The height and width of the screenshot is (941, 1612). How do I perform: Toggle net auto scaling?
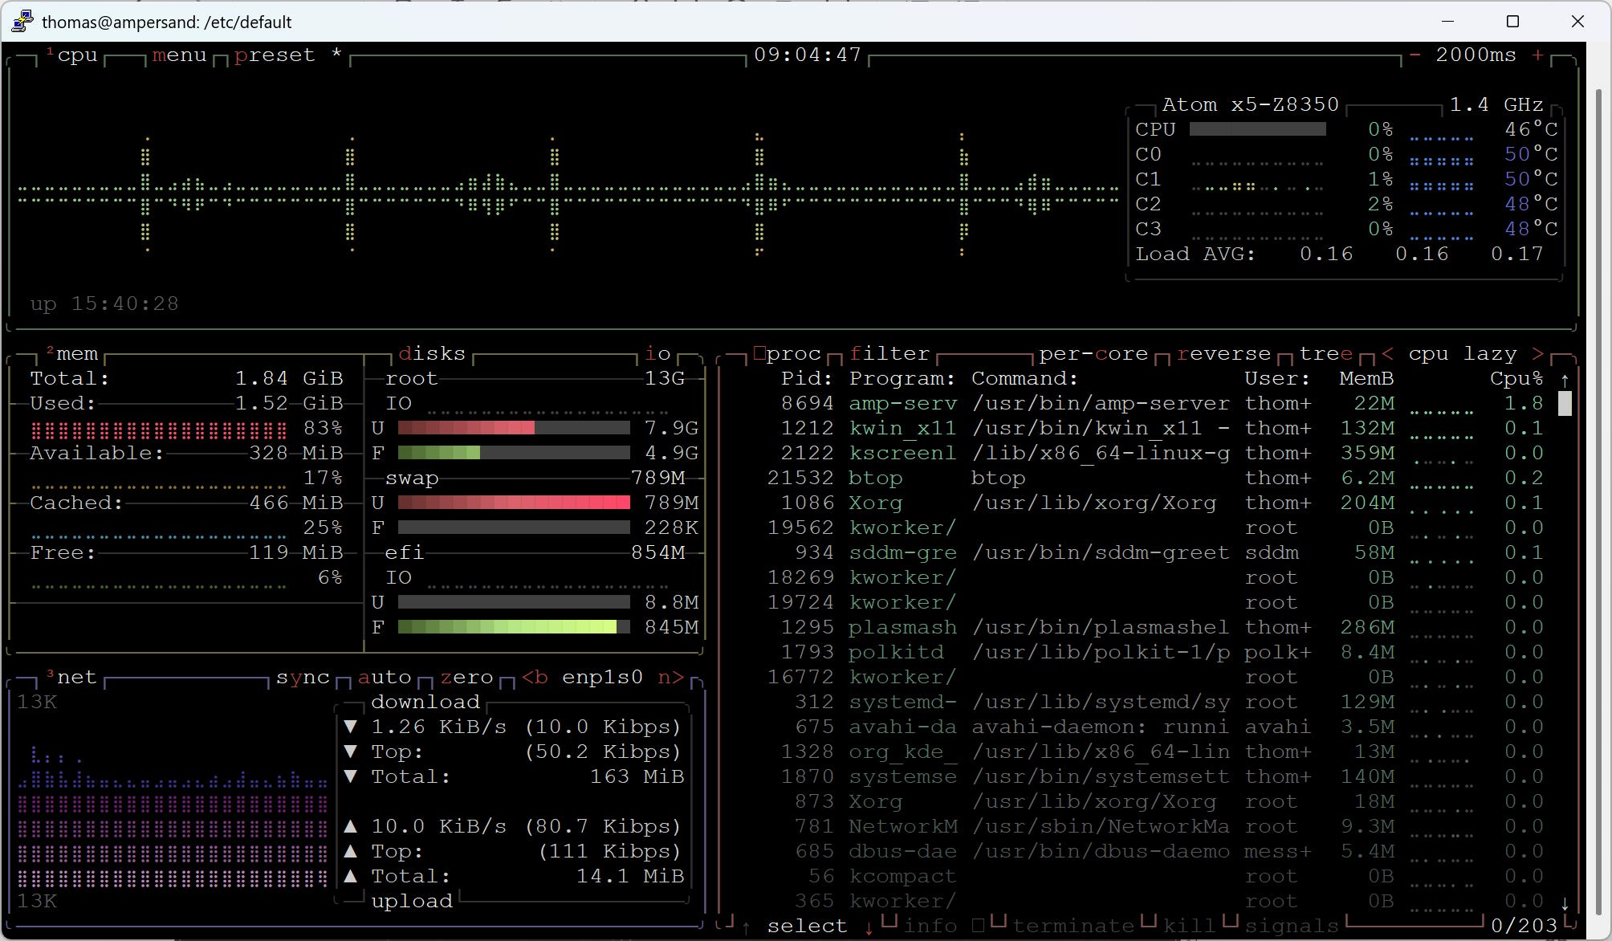pos(384,678)
